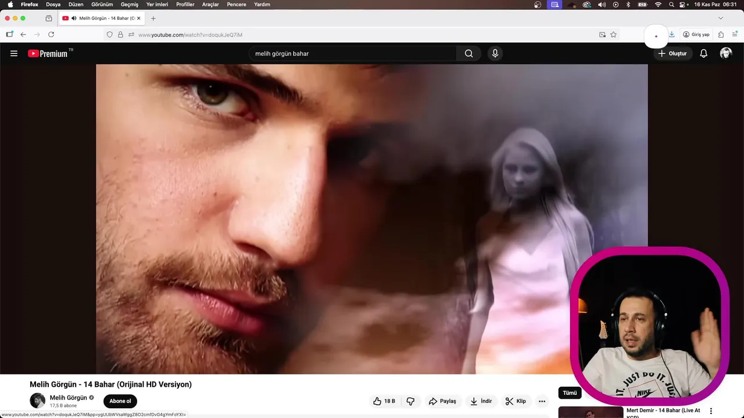Open Firefox extensions puzzle icon
The height and width of the screenshot is (418, 744).
(721, 35)
